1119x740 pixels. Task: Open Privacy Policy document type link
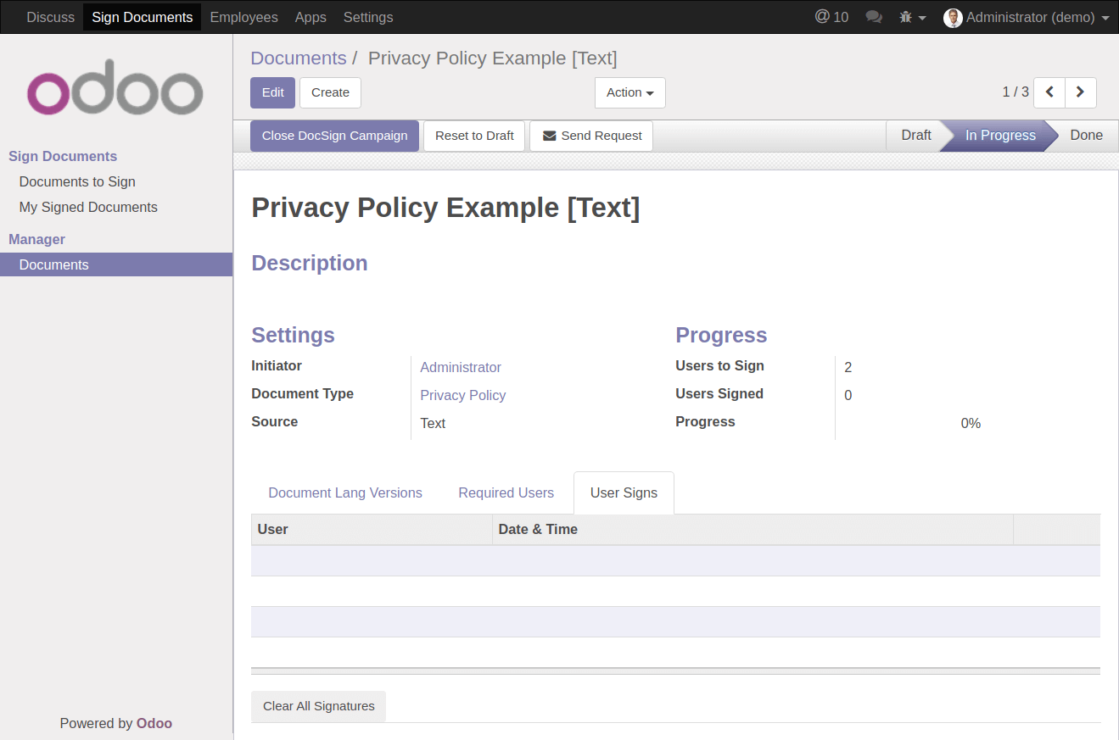(x=462, y=395)
